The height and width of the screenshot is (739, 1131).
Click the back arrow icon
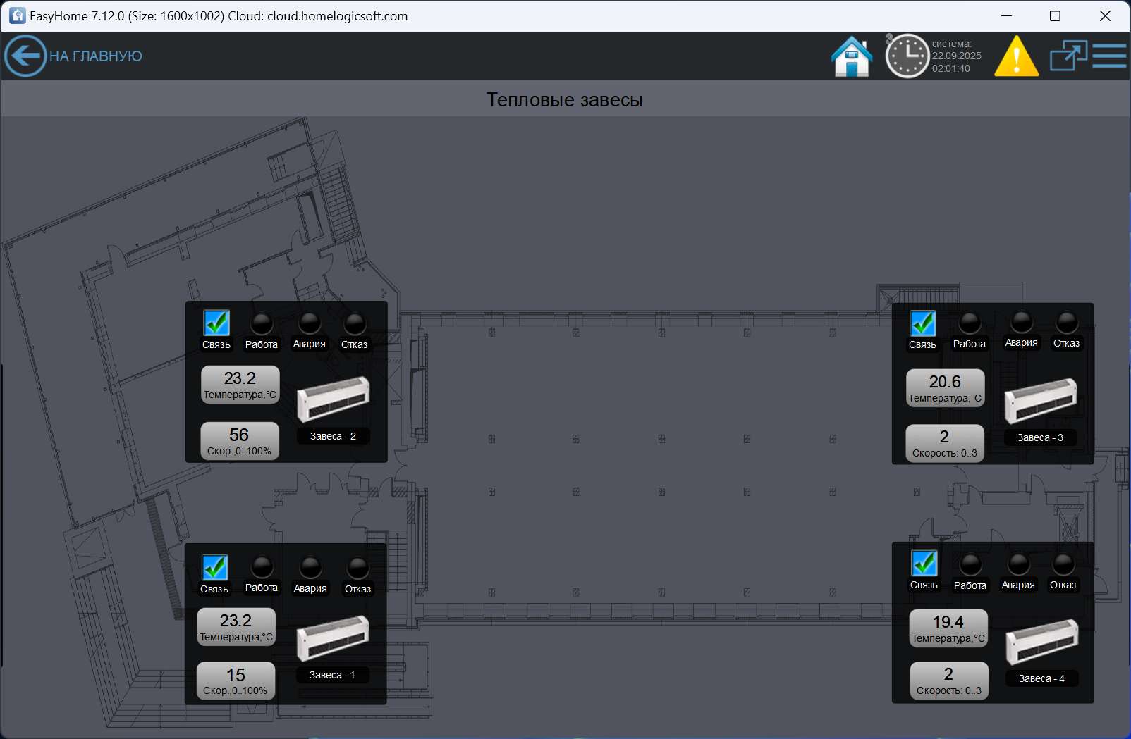(25, 56)
